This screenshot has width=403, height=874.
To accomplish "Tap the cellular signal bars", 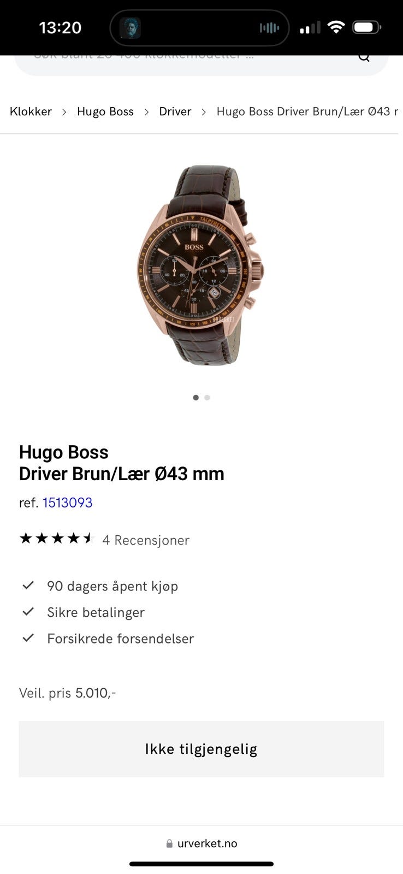I will 310,28.
